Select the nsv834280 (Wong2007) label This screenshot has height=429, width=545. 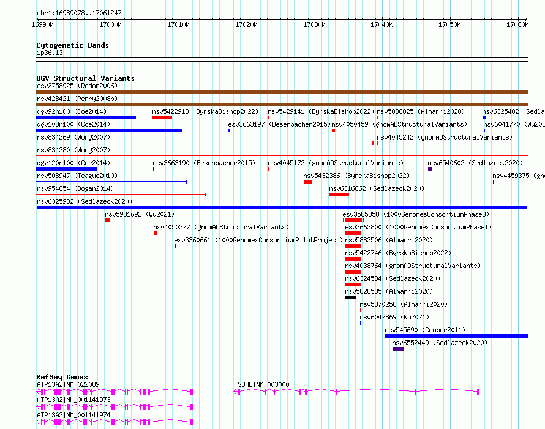(x=73, y=150)
